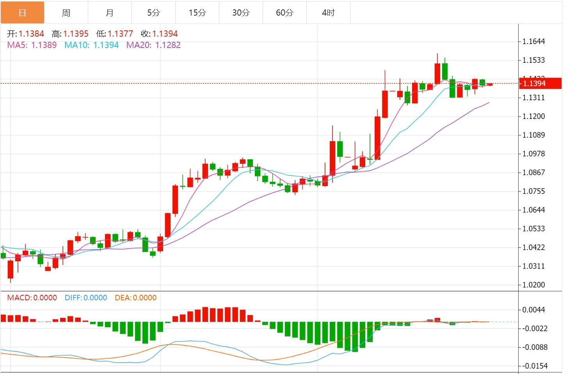This screenshot has height=374, width=567.
Task: Click the high price value 1.1395
Action: (76, 34)
